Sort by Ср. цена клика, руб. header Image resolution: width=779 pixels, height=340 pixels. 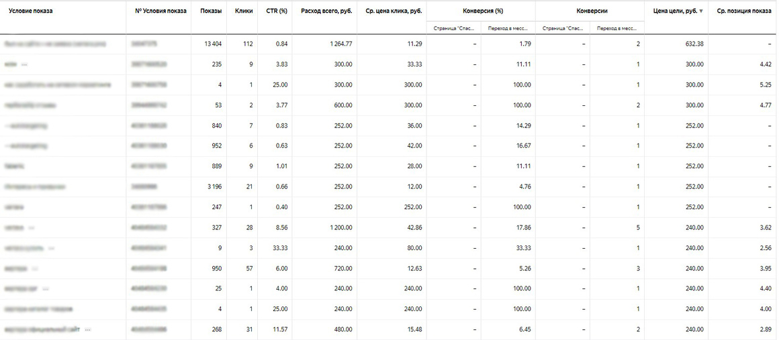click(392, 11)
